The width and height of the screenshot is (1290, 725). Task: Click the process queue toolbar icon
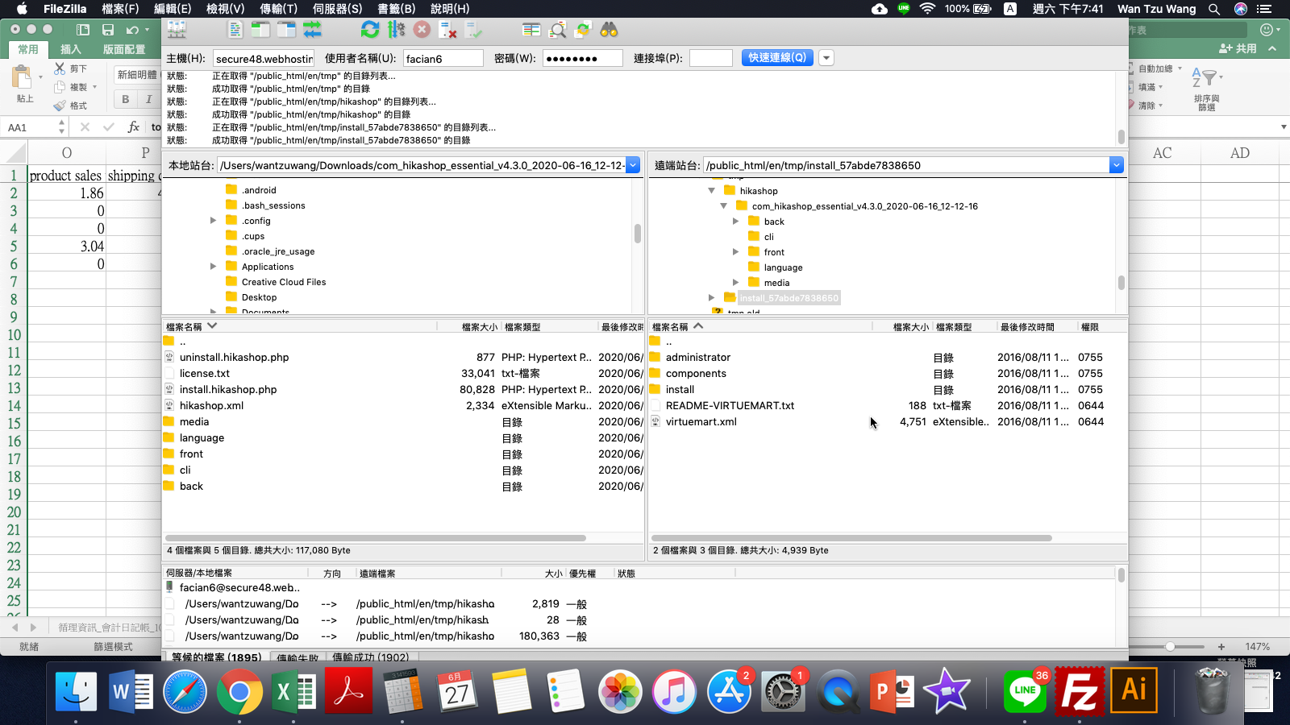pos(396,30)
